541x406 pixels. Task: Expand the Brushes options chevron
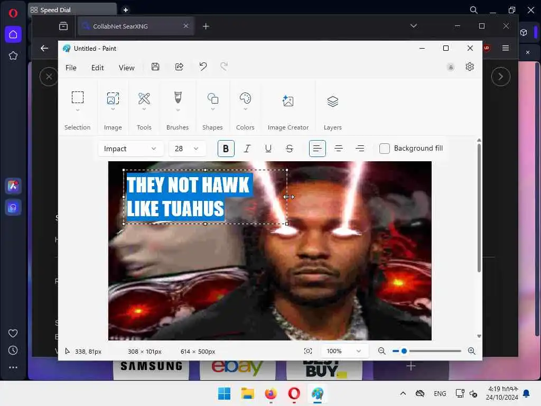pyautogui.click(x=178, y=110)
